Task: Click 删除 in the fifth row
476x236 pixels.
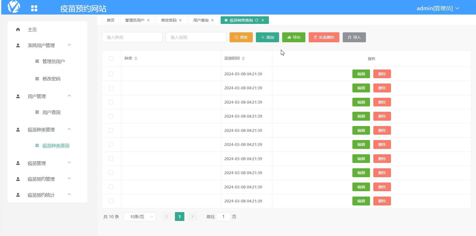Action: coord(382,130)
